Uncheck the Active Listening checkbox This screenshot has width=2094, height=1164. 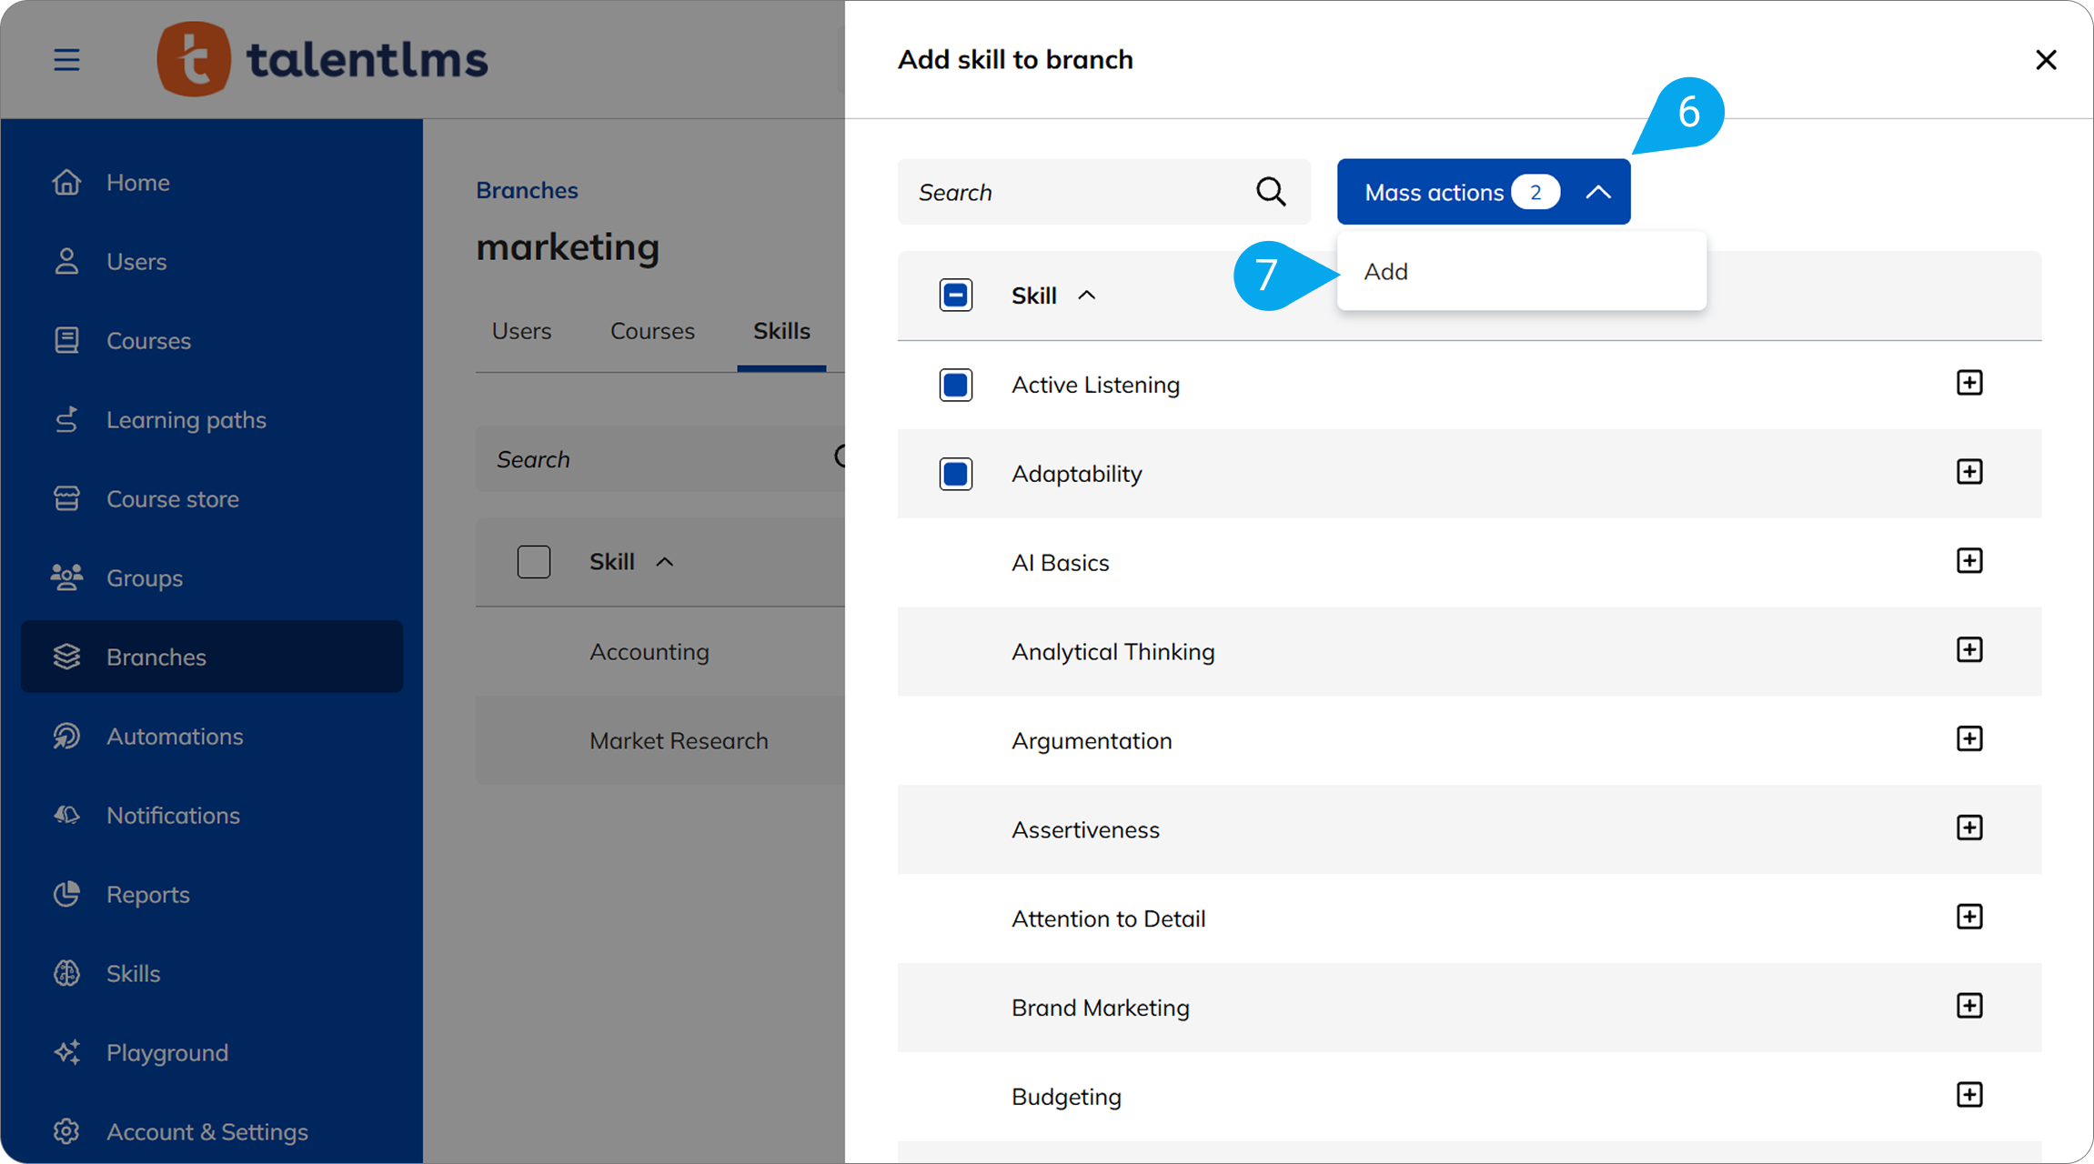tap(956, 385)
